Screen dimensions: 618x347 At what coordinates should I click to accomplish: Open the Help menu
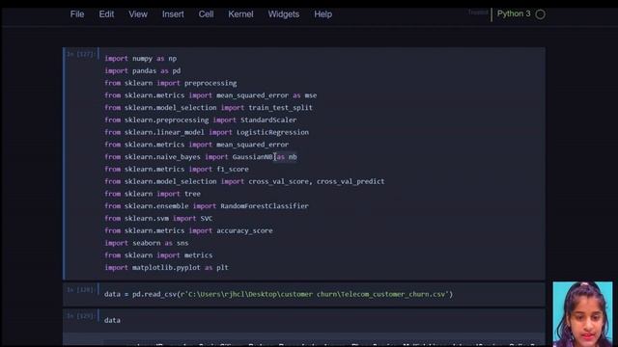point(323,14)
